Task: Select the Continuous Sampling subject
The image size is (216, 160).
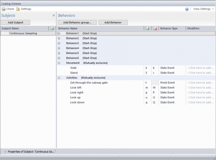Action: pyautogui.click(x=28, y=34)
